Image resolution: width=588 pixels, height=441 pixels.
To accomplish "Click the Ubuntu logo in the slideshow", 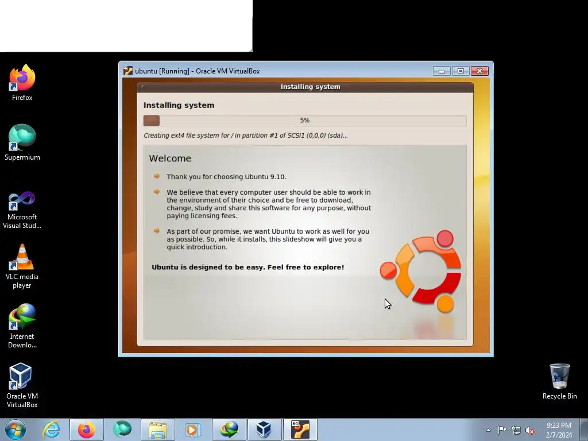I will [421, 272].
